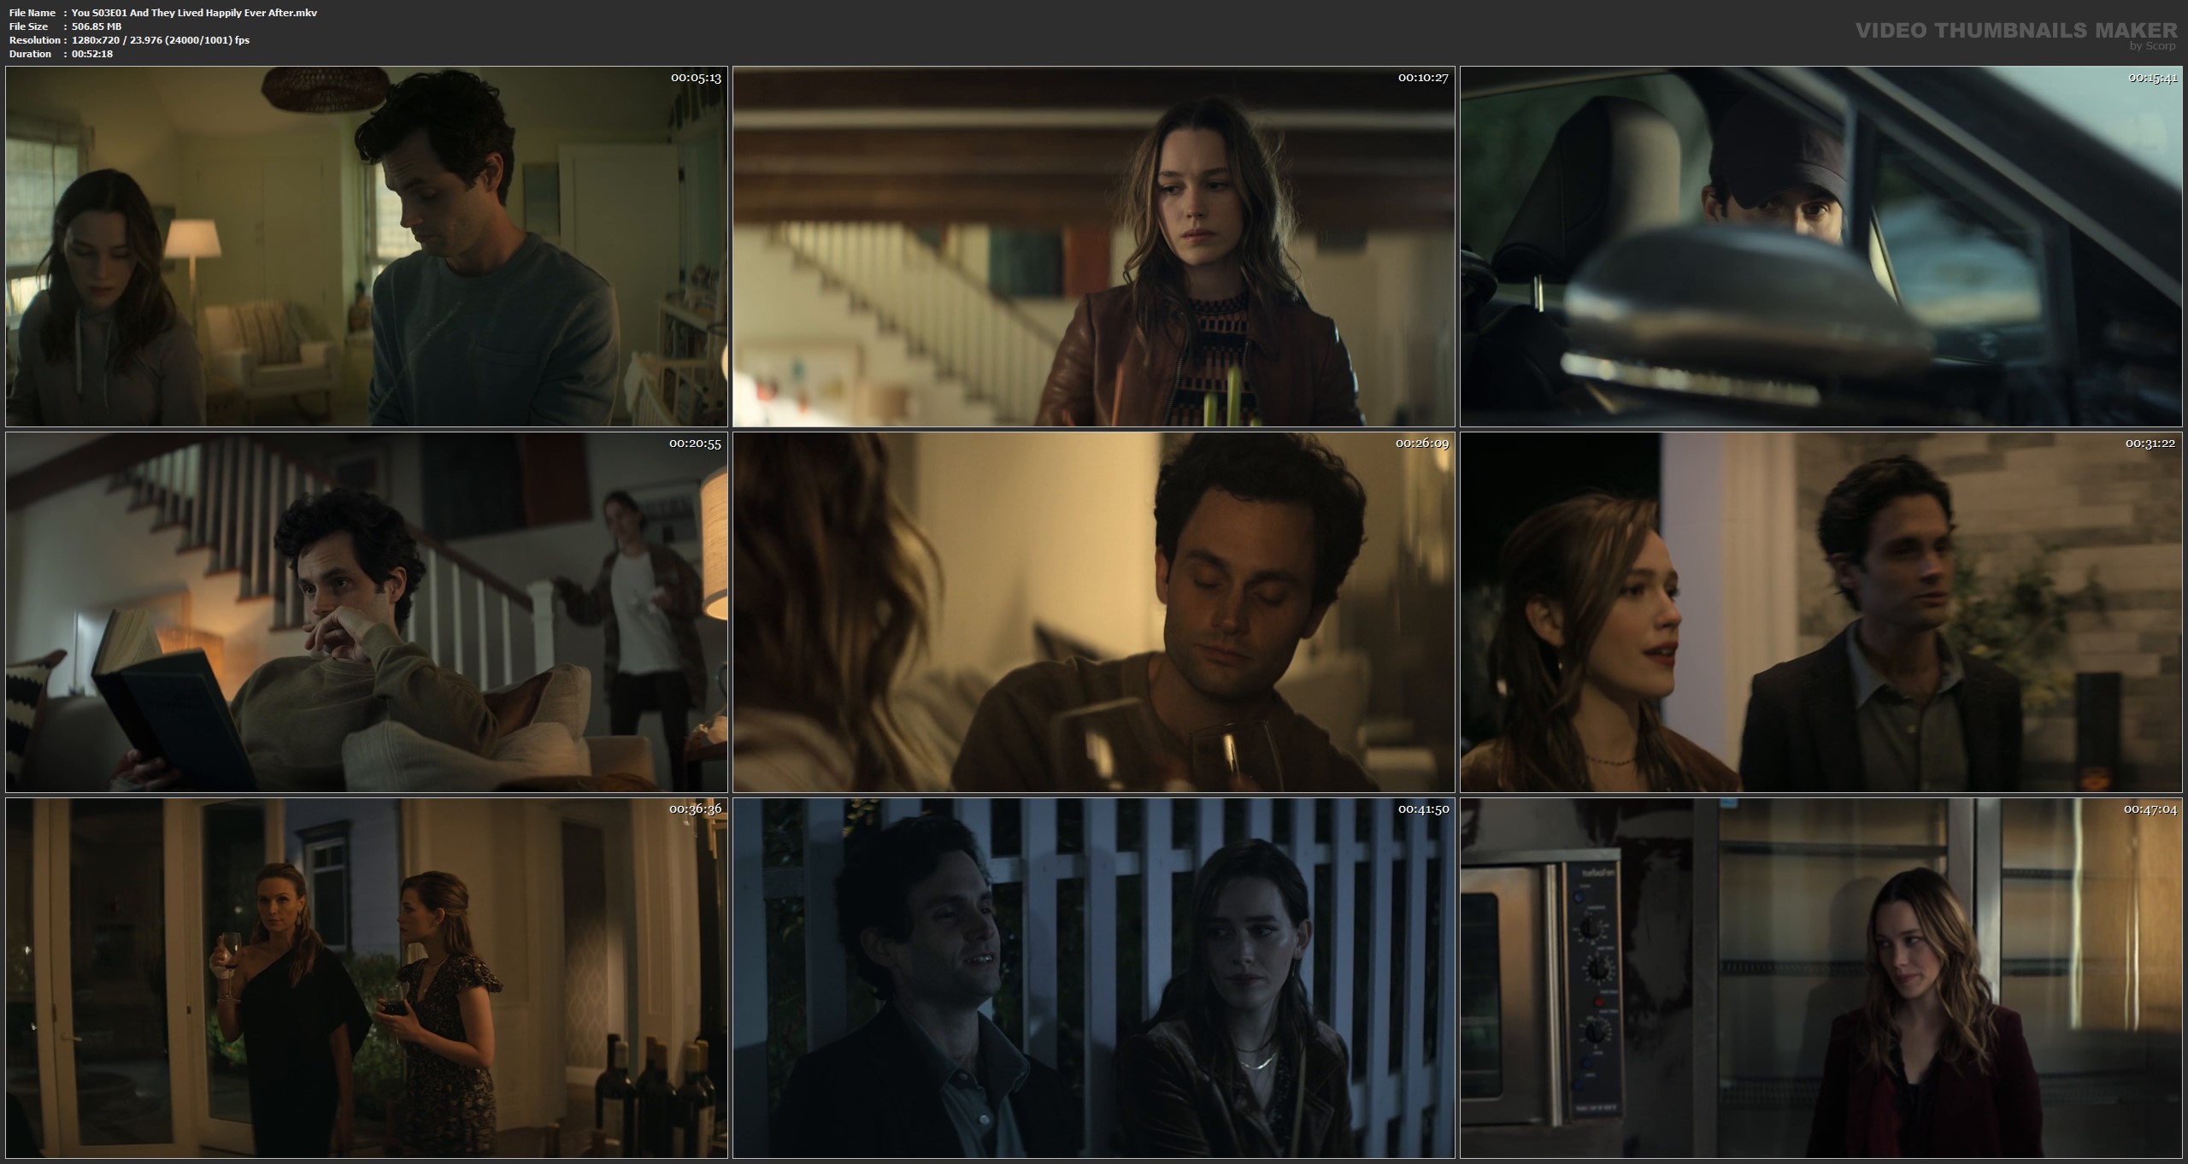Click the Duration 00:52:18 line
Viewport: 2188px width, 1164px height.
(x=91, y=54)
